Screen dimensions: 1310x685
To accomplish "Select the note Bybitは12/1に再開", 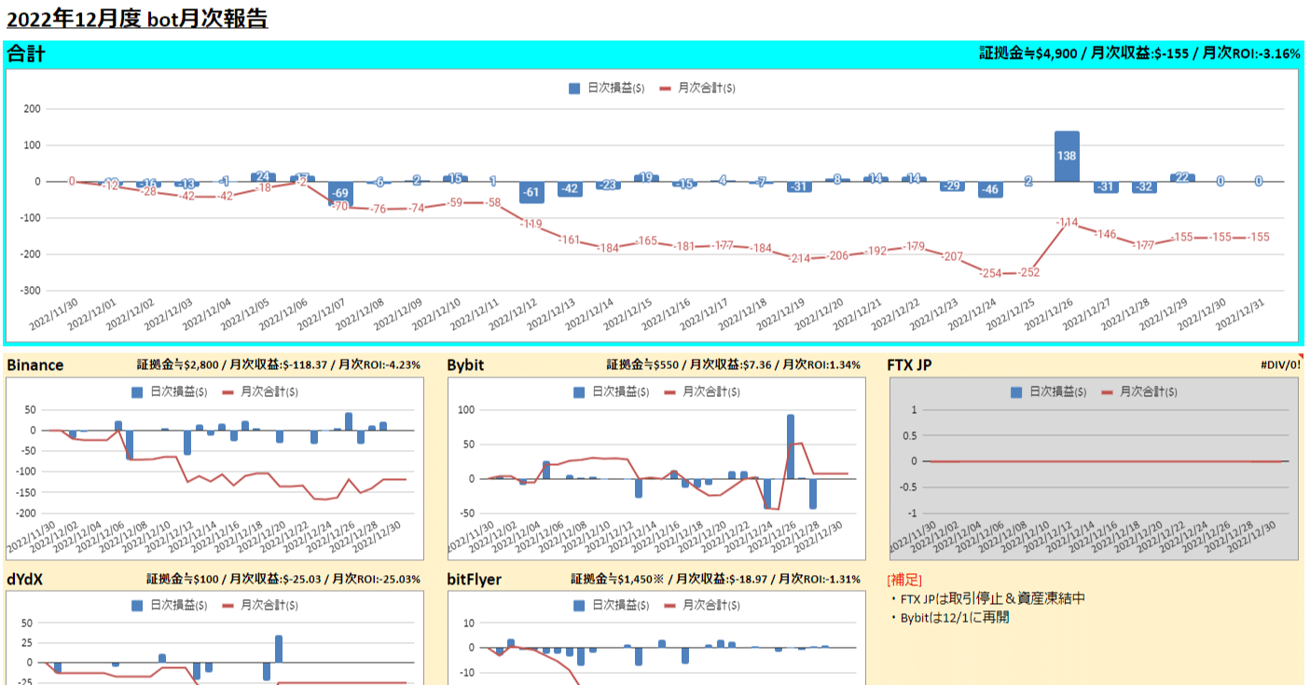I will pos(955,617).
